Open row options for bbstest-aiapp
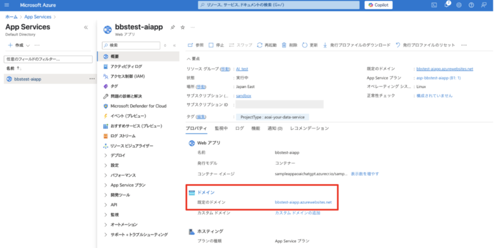This screenshot has height=248, width=494. [x=91, y=79]
